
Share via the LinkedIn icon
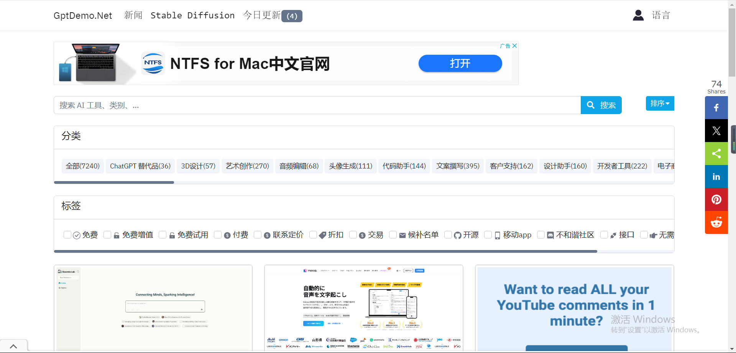pyautogui.click(x=716, y=176)
